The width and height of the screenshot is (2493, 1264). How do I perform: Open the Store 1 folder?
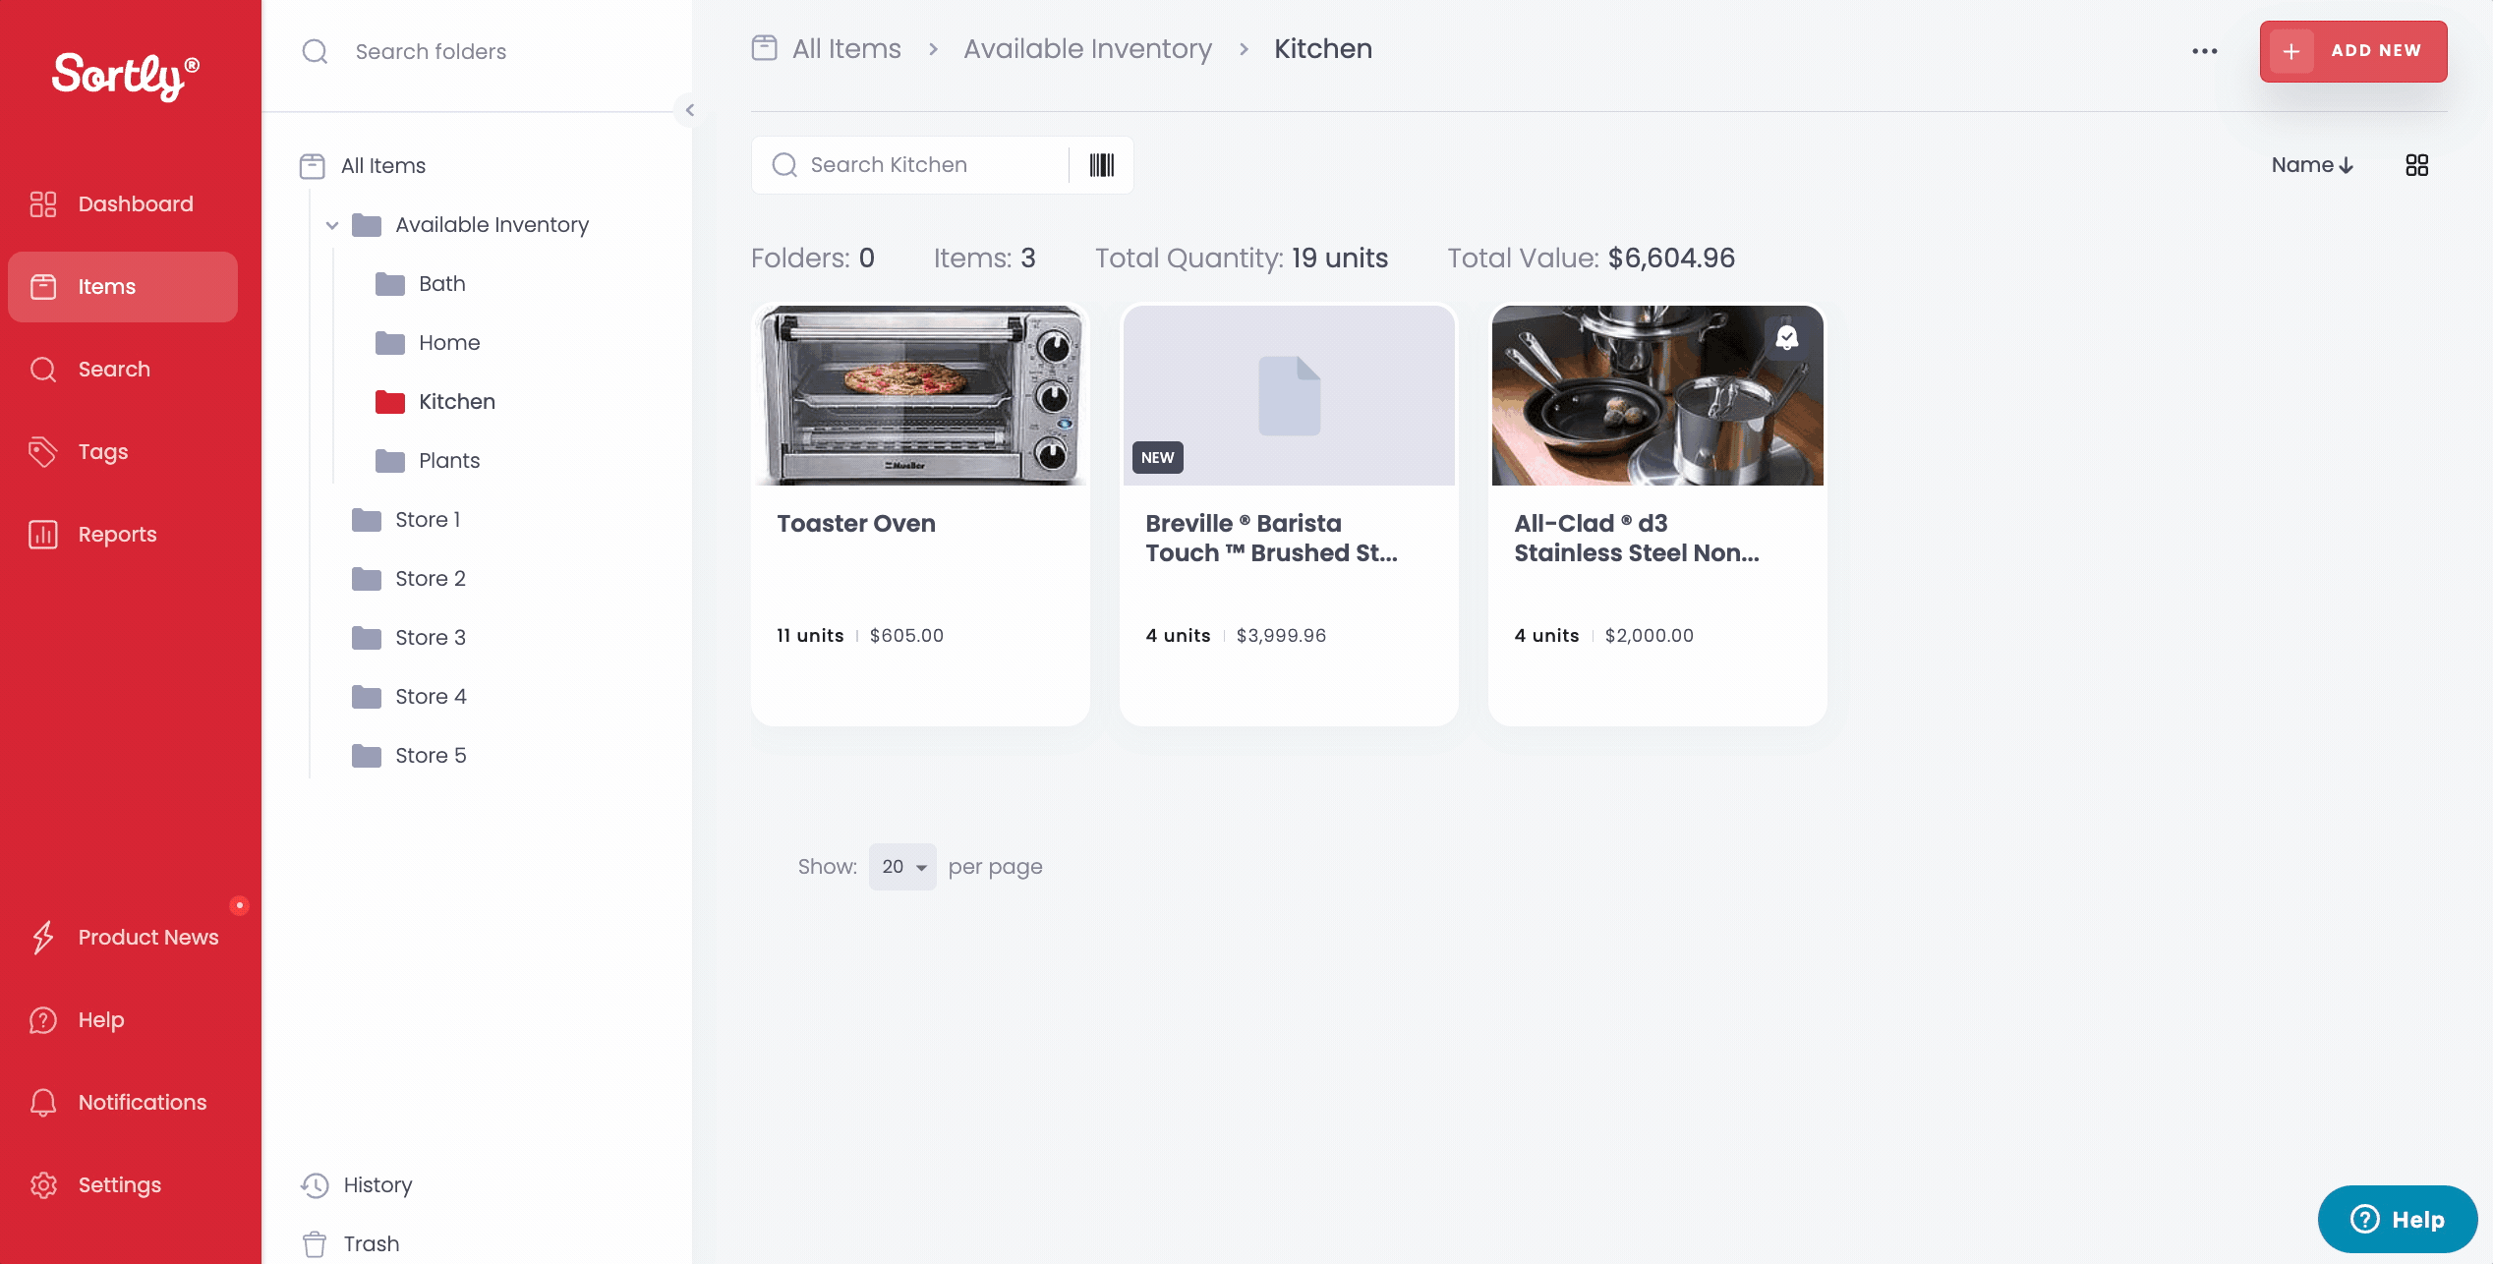click(427, 520)
